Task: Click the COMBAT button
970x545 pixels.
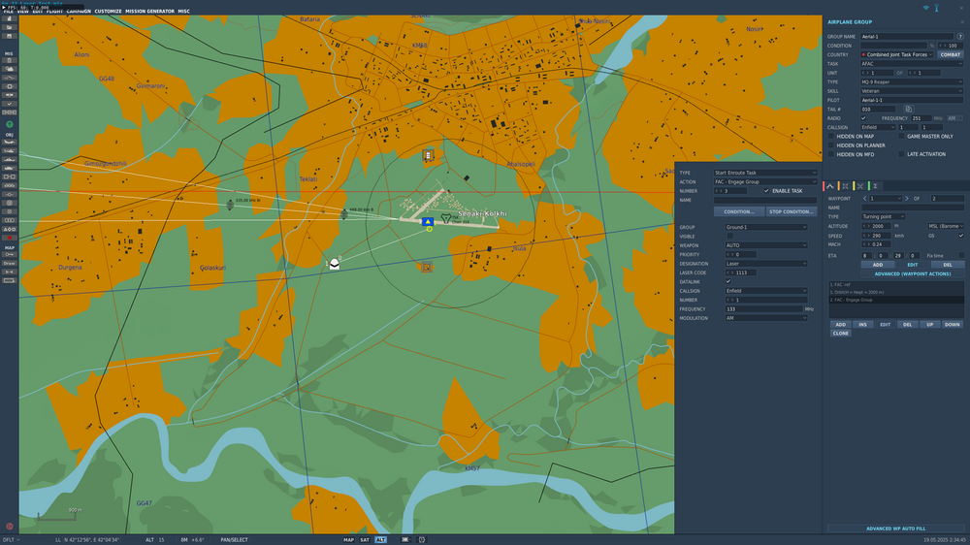Action: [x=951, y=54]
